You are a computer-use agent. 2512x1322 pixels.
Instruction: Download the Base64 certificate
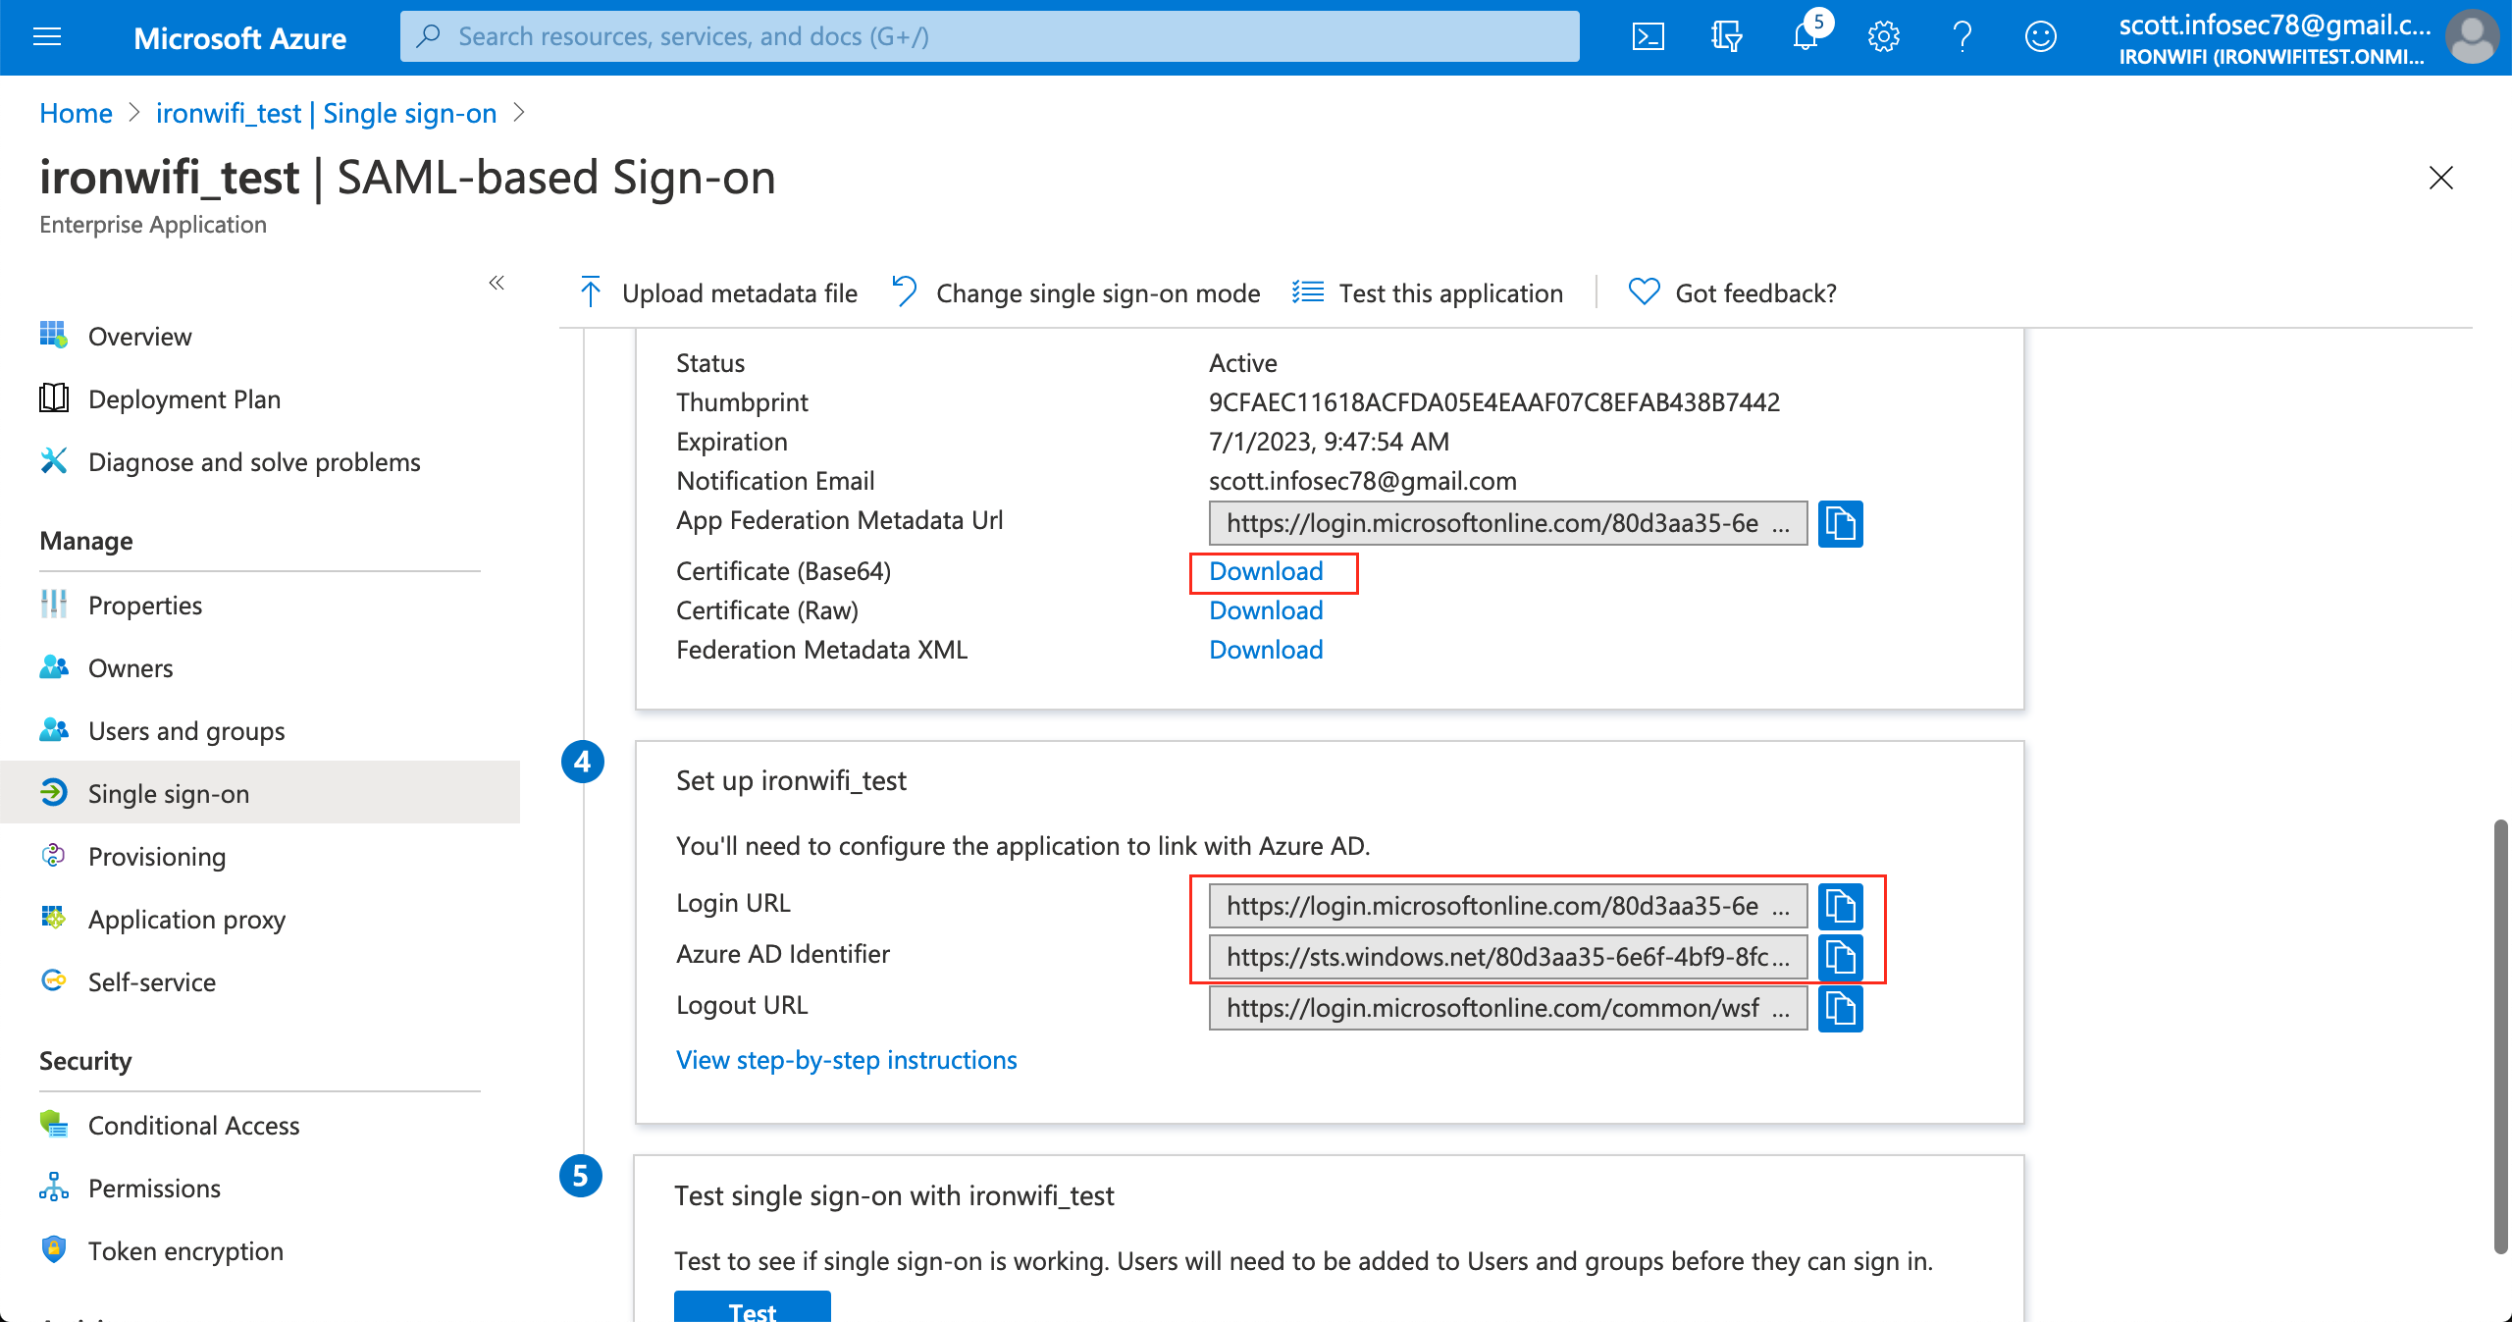1266,571
